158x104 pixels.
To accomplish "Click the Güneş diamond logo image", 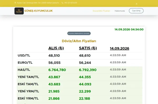I will coord(19,11).
